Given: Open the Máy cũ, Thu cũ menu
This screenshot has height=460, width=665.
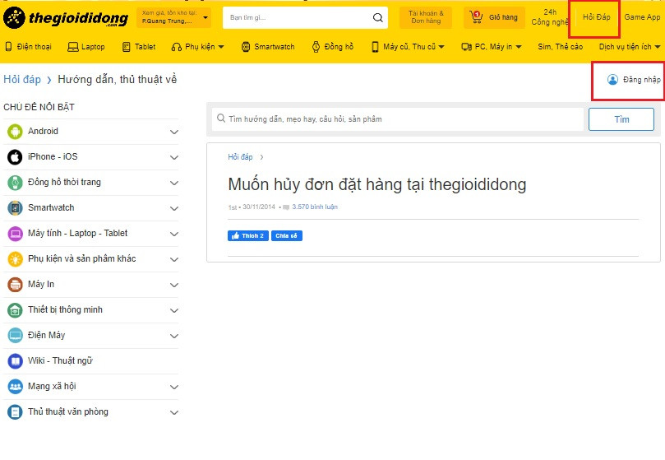Looking at the screenshot, I should point(408,47).
